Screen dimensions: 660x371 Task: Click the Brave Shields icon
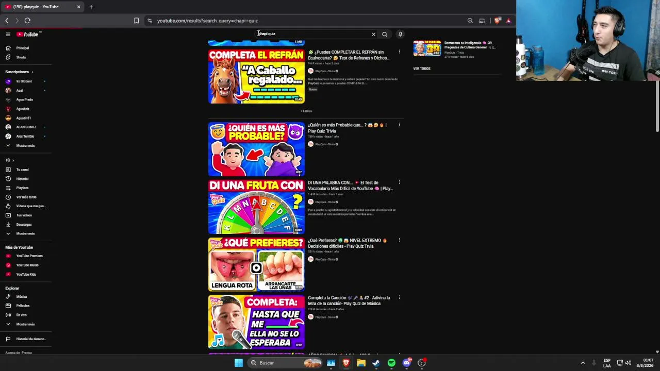point(497,21)
